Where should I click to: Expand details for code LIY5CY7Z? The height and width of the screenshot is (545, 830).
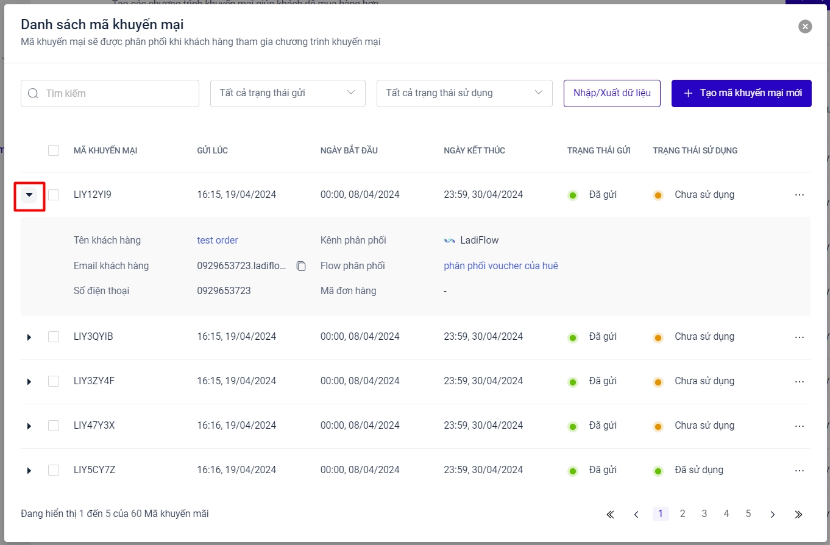(x=29, y=471)
